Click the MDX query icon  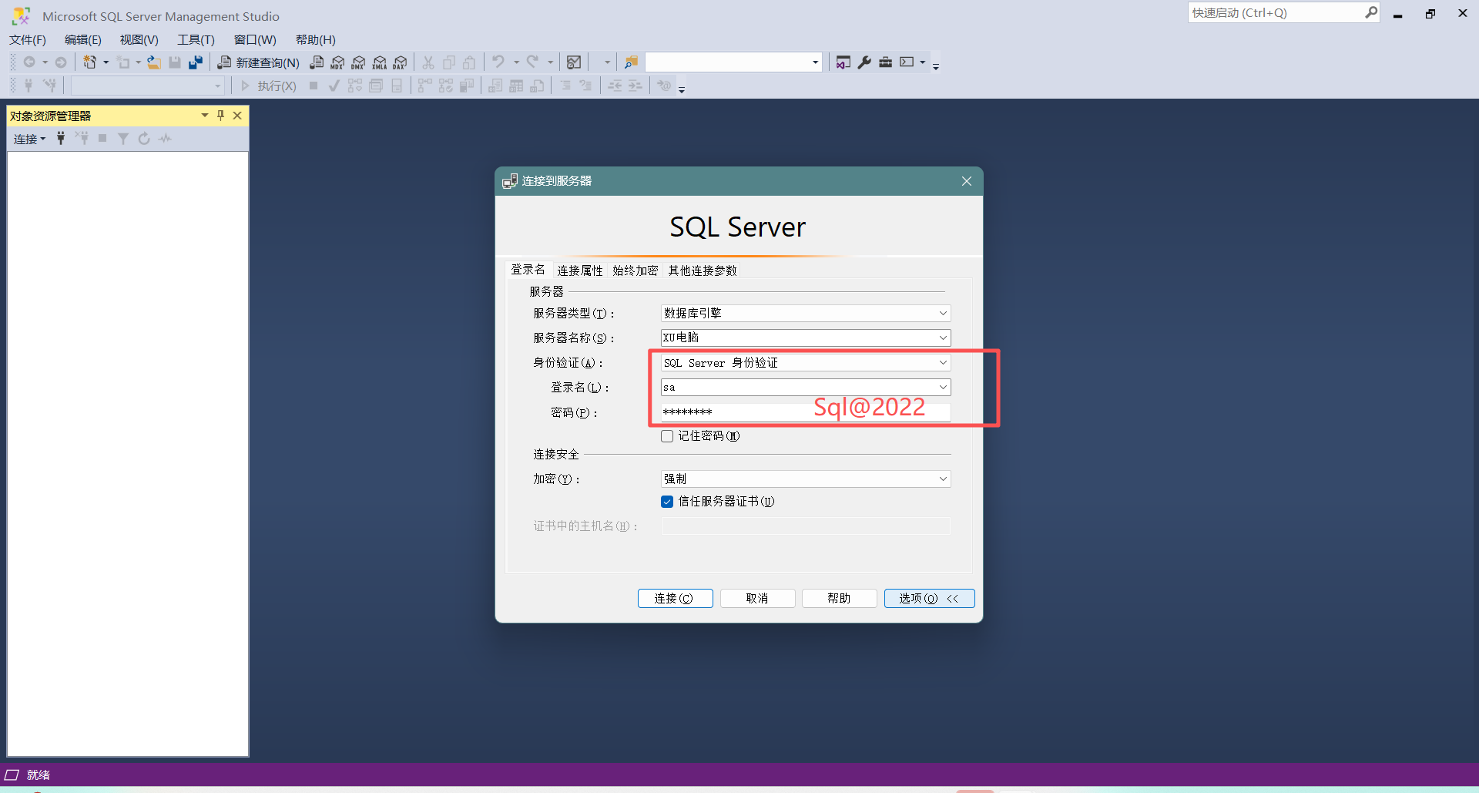point(337,62)
